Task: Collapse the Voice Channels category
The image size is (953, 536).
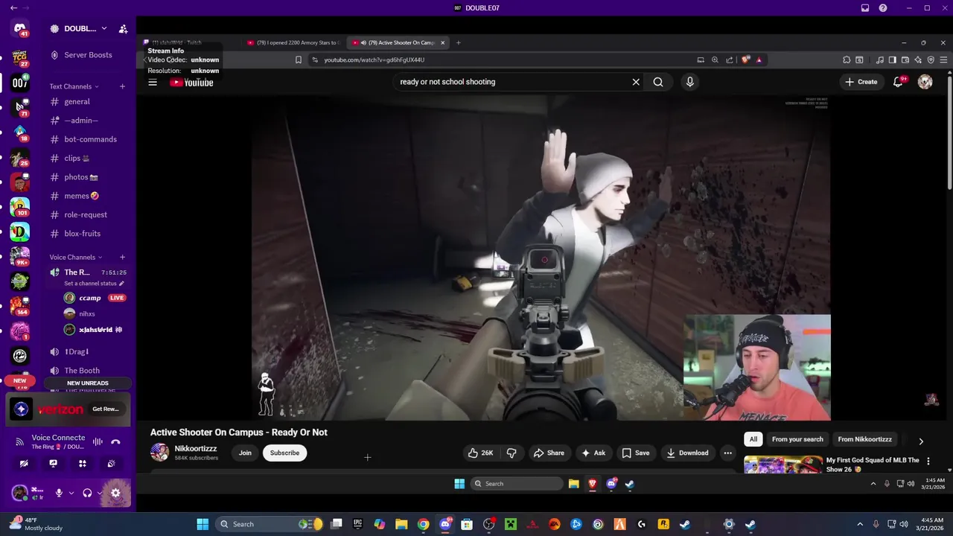Action: pos(76,257)
